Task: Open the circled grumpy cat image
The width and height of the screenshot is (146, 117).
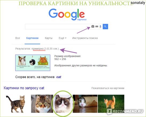Action: [x=63, y=104]
